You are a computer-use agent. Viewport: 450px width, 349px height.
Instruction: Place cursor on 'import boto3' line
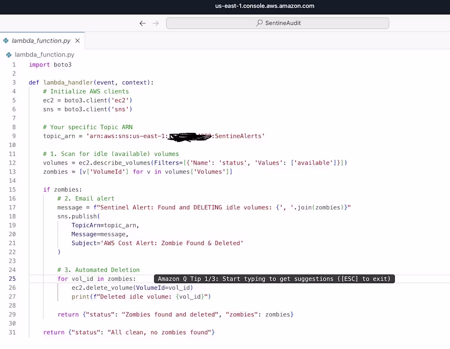pos(50,65)
